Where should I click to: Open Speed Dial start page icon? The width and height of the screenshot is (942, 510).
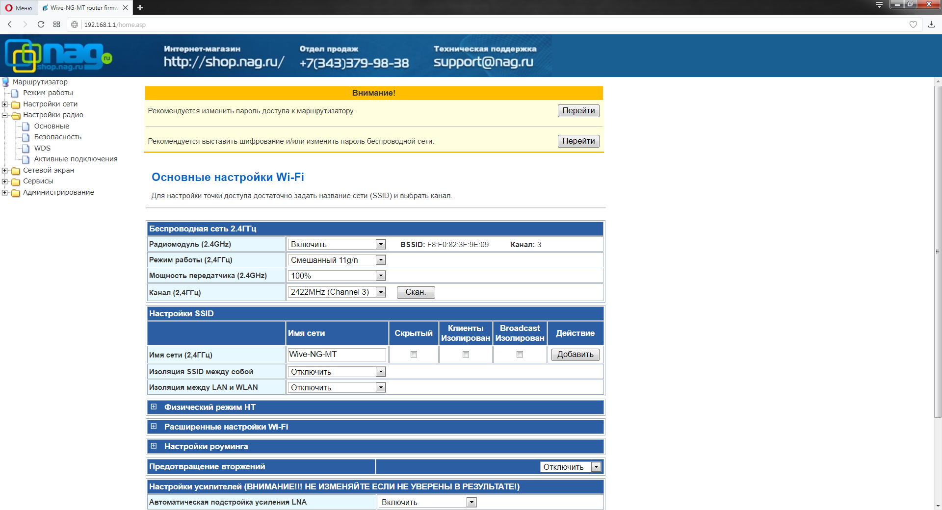(56, 25)
